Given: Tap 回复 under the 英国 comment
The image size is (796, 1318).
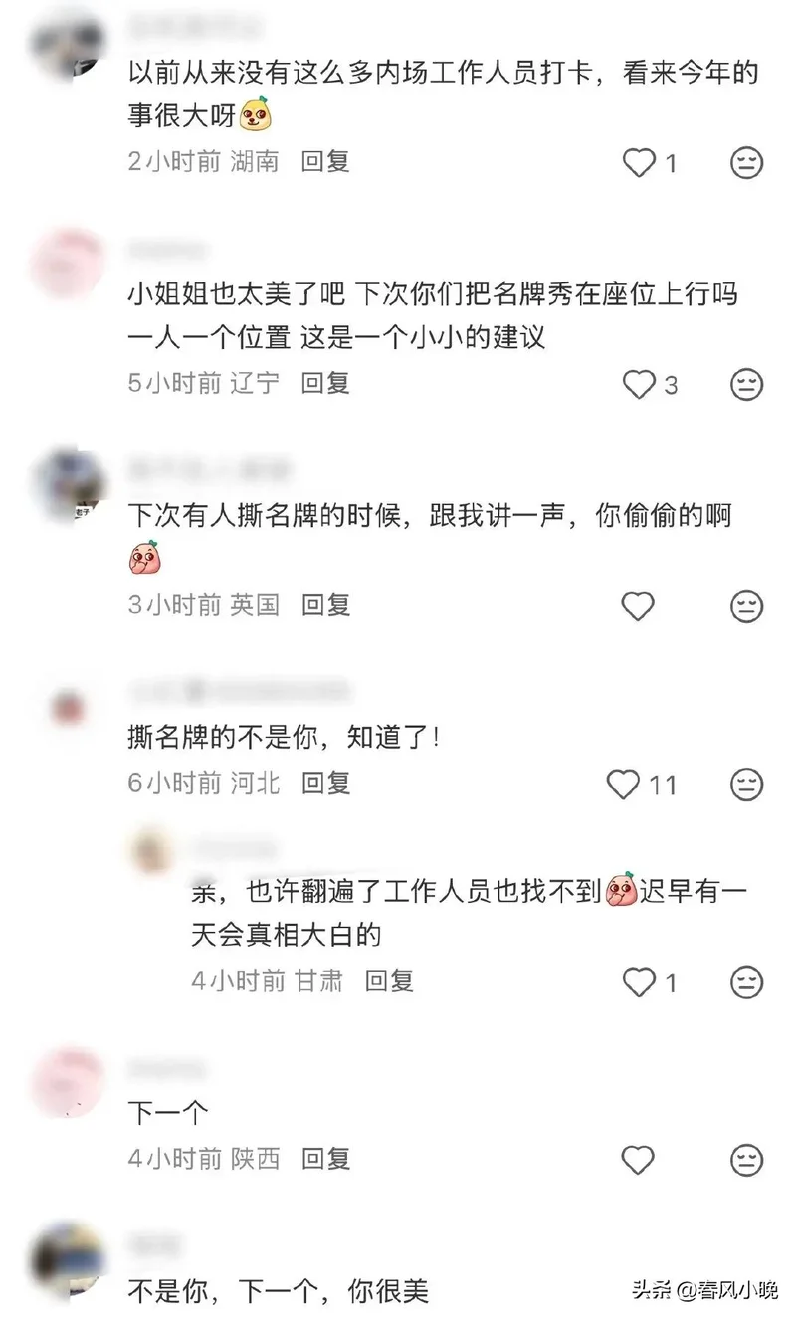Looking at the screenshot, I should (x=326, y=604).
